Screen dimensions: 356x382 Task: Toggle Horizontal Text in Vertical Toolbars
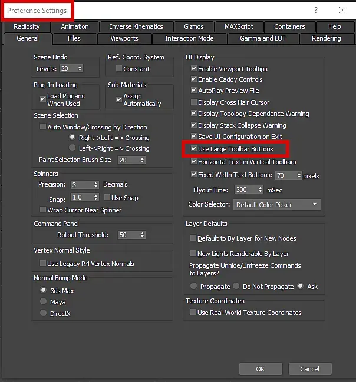(194, 161)
